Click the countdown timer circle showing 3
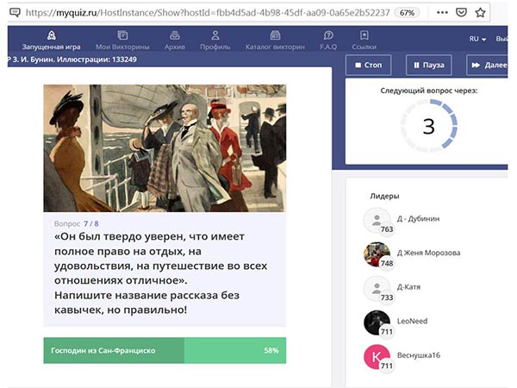This screenshot has width=517, height=388. 428,127
